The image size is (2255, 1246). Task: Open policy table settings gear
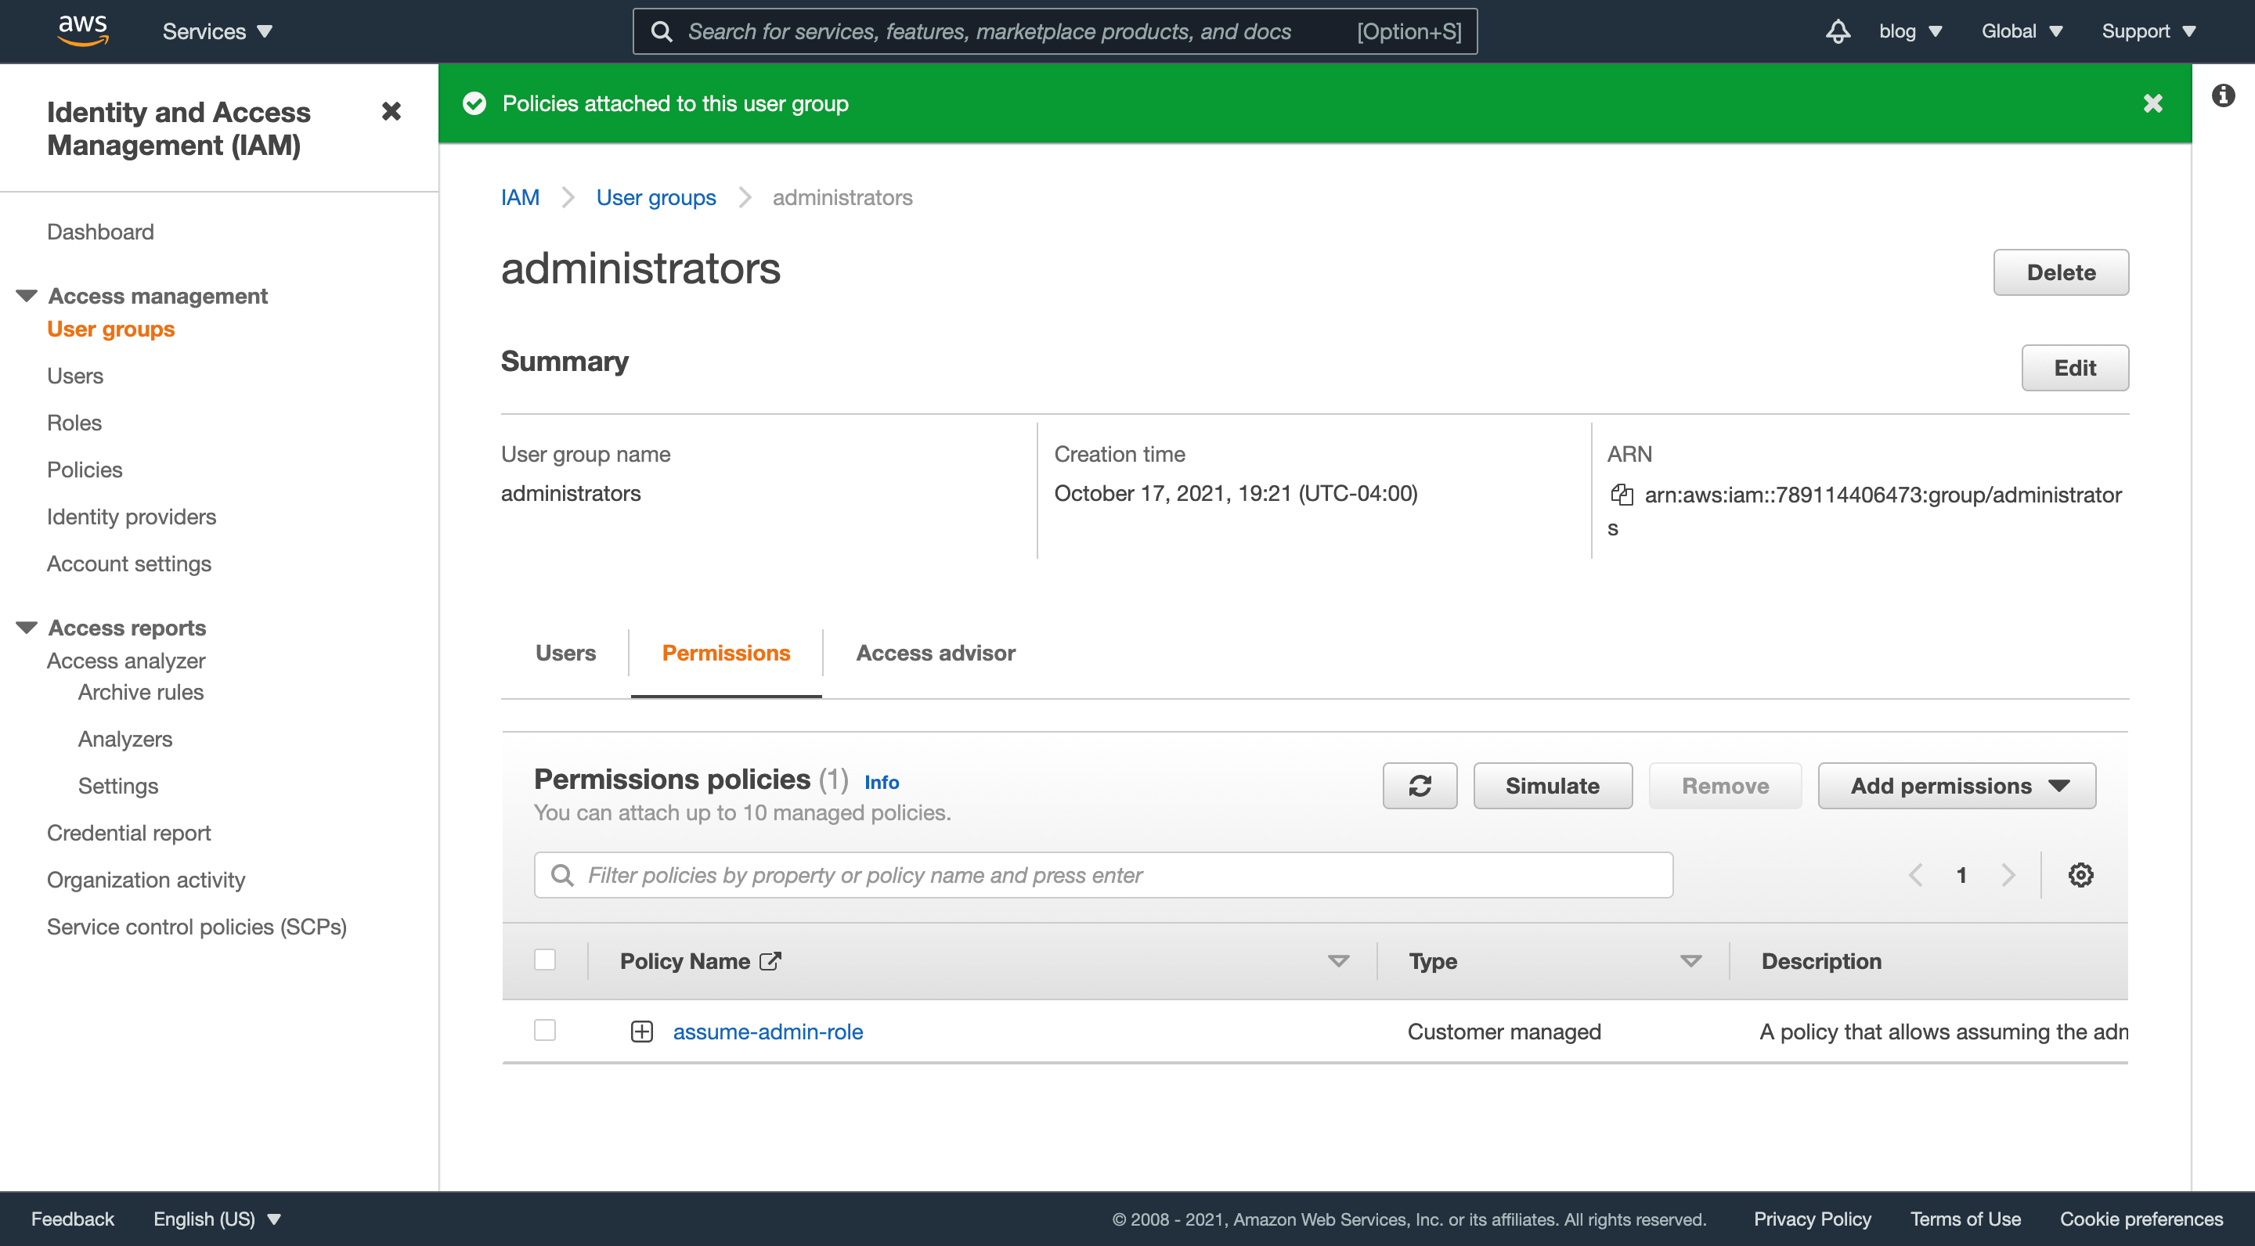[2080, 875]
